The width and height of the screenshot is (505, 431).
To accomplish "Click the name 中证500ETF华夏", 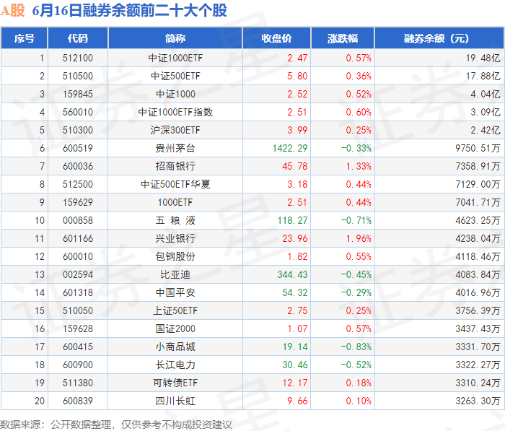I will (x=175, y=184).
